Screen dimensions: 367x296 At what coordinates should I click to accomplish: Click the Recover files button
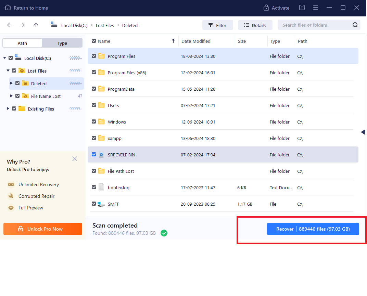[313, 229]
